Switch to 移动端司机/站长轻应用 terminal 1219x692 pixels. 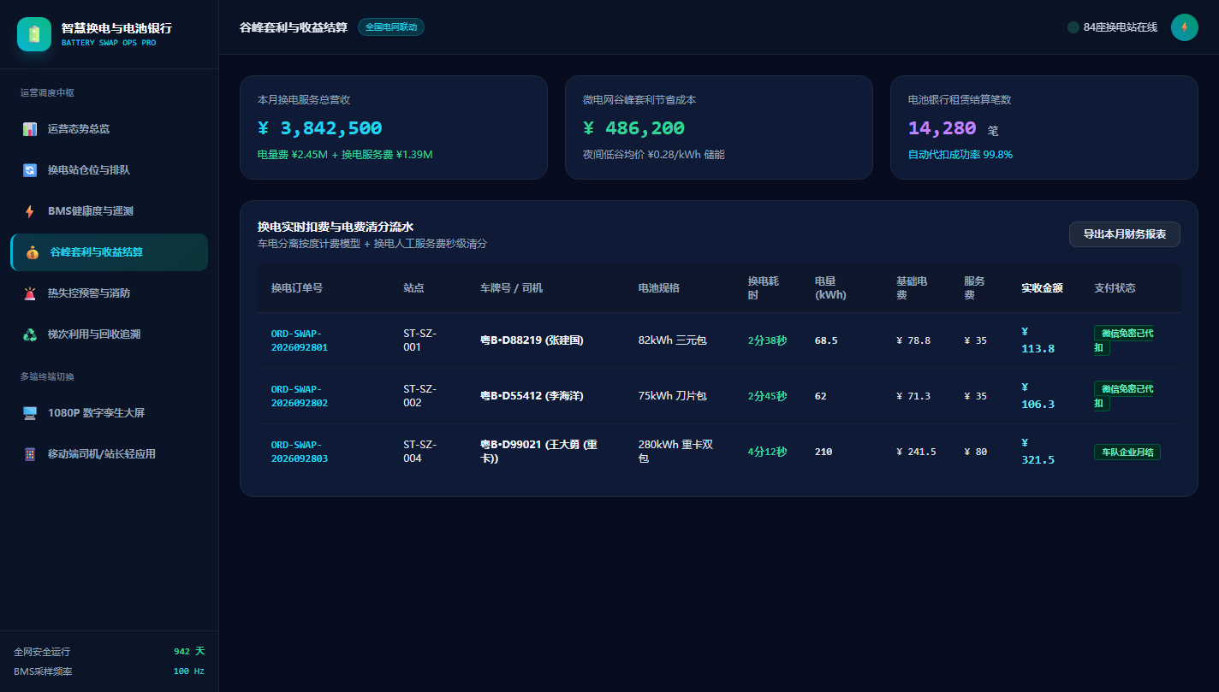pyautogui.click(x=109, y=454)
